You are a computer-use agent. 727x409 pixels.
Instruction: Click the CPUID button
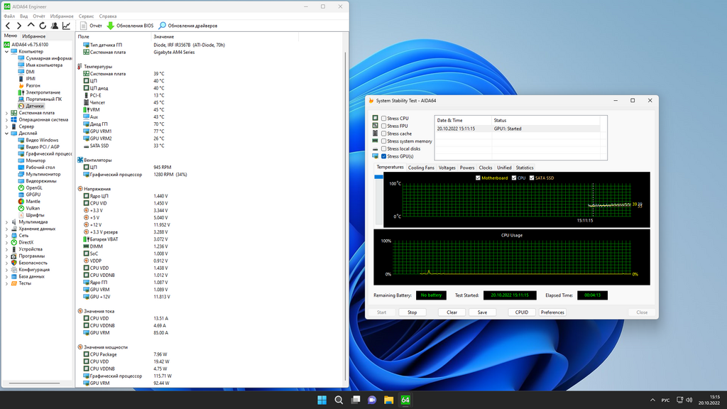522,312
